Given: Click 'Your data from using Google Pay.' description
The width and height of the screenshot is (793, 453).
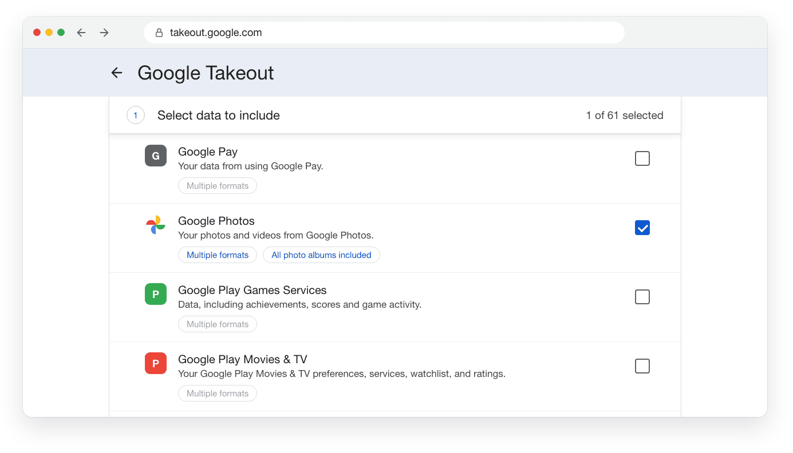Looking at the screenshot, I should click(251, 166).
